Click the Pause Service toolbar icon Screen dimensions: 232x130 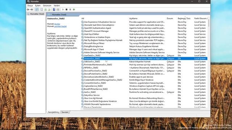coord(70,10)
